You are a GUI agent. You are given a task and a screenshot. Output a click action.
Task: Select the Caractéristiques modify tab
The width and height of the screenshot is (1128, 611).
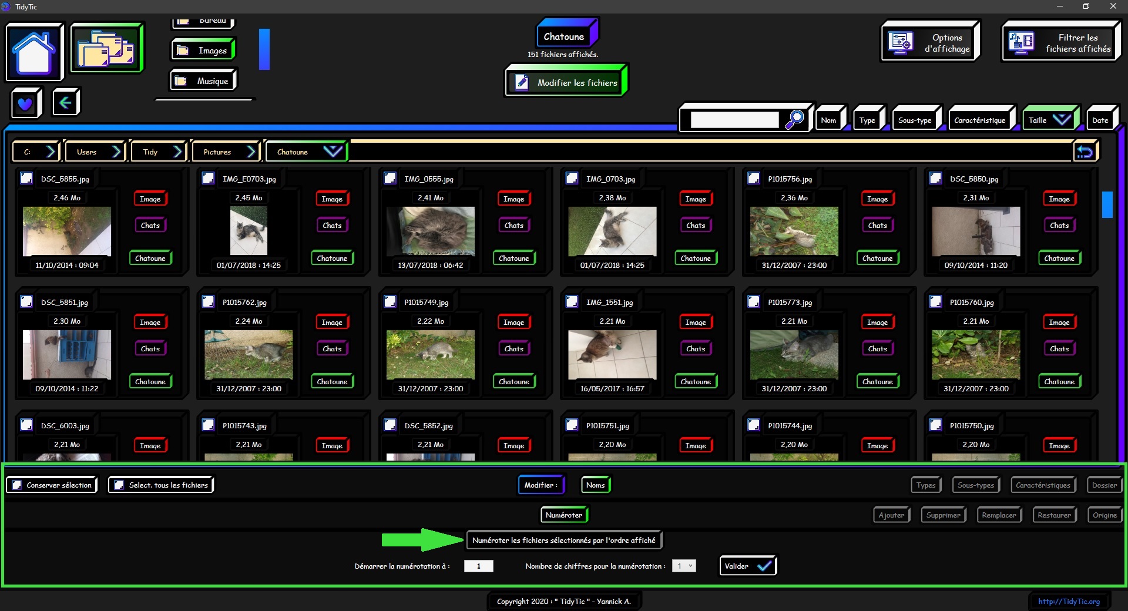[x=1043, y=485]
